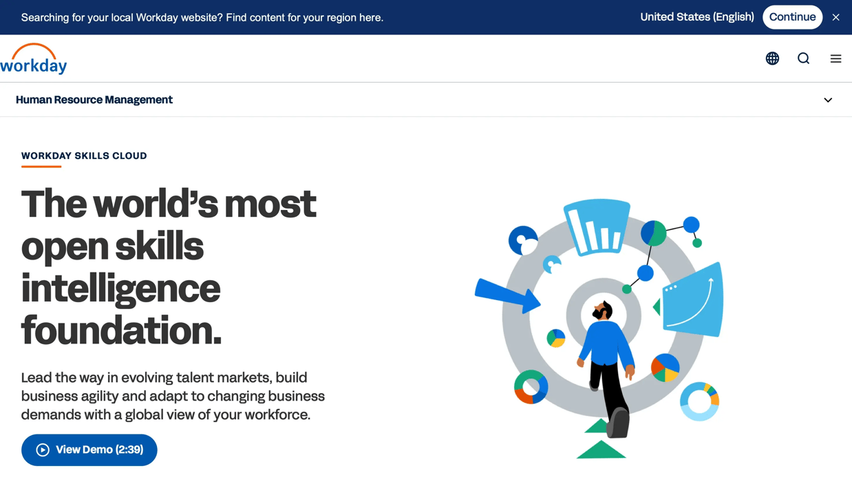
Task: Click the regional website banner message text
Action: 202,17
